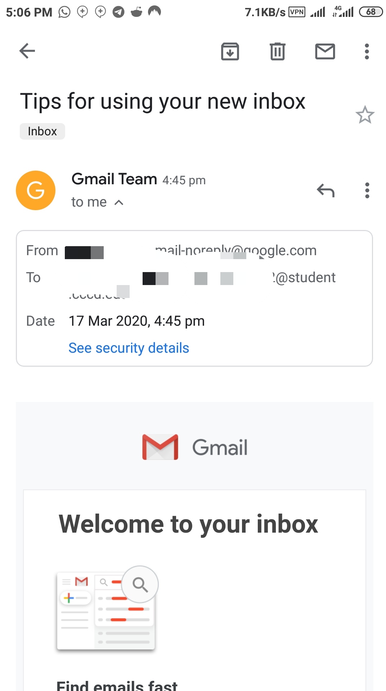Image resolution: width=386 pixels, height=691 pixels.
Task: Tap the orange G sender avatar
Action: [x=36, y=190]
